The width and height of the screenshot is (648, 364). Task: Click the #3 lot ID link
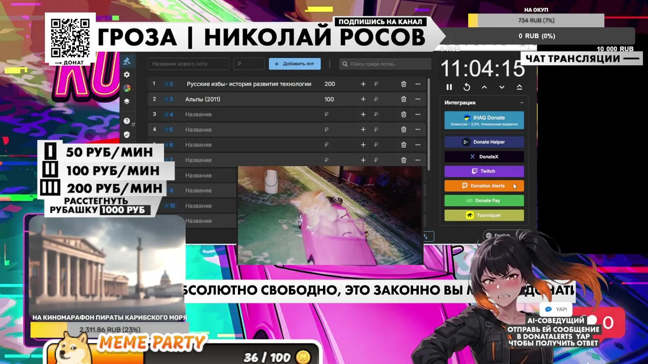pyautogui.click(x=169, y=99)
